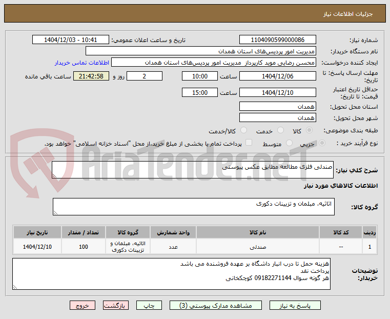Select the کالا radio button
The image size is (390, 319).
(x=310, y=130)
